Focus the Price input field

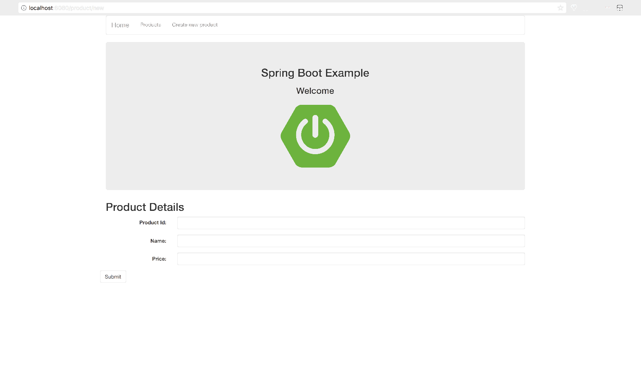[351, 259]
